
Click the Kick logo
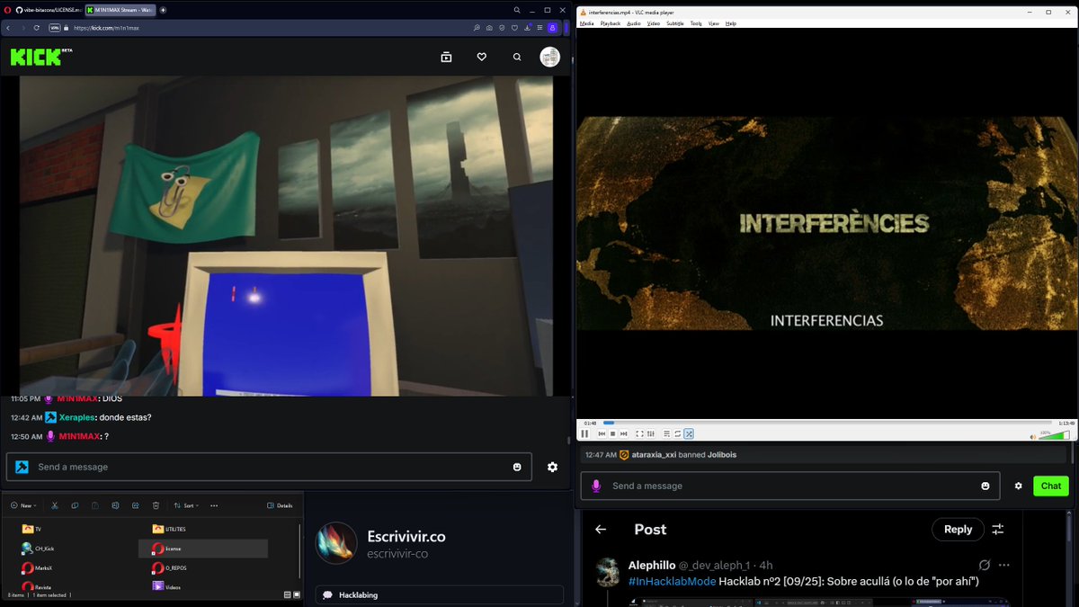tap(34, 57)
